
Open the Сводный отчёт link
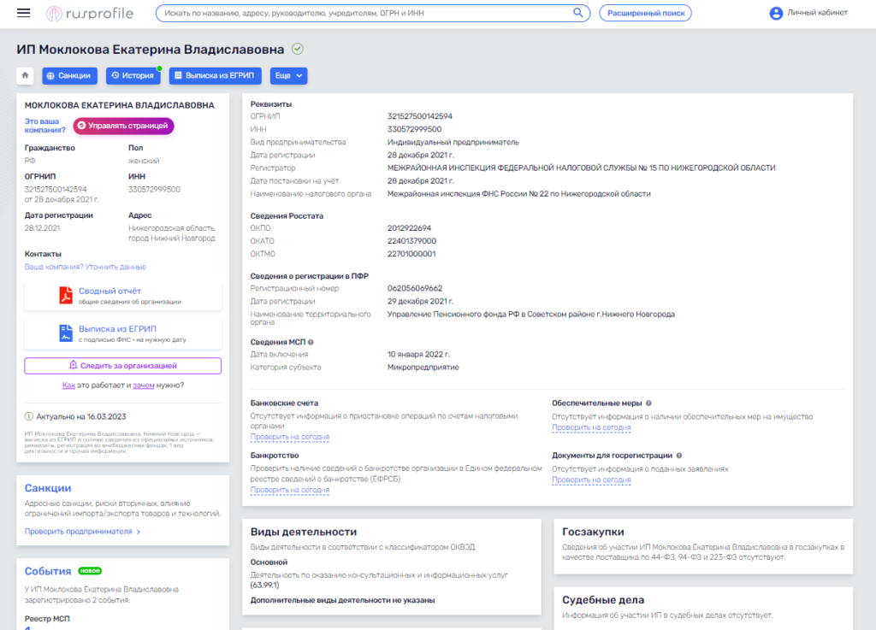coord(110,291)
